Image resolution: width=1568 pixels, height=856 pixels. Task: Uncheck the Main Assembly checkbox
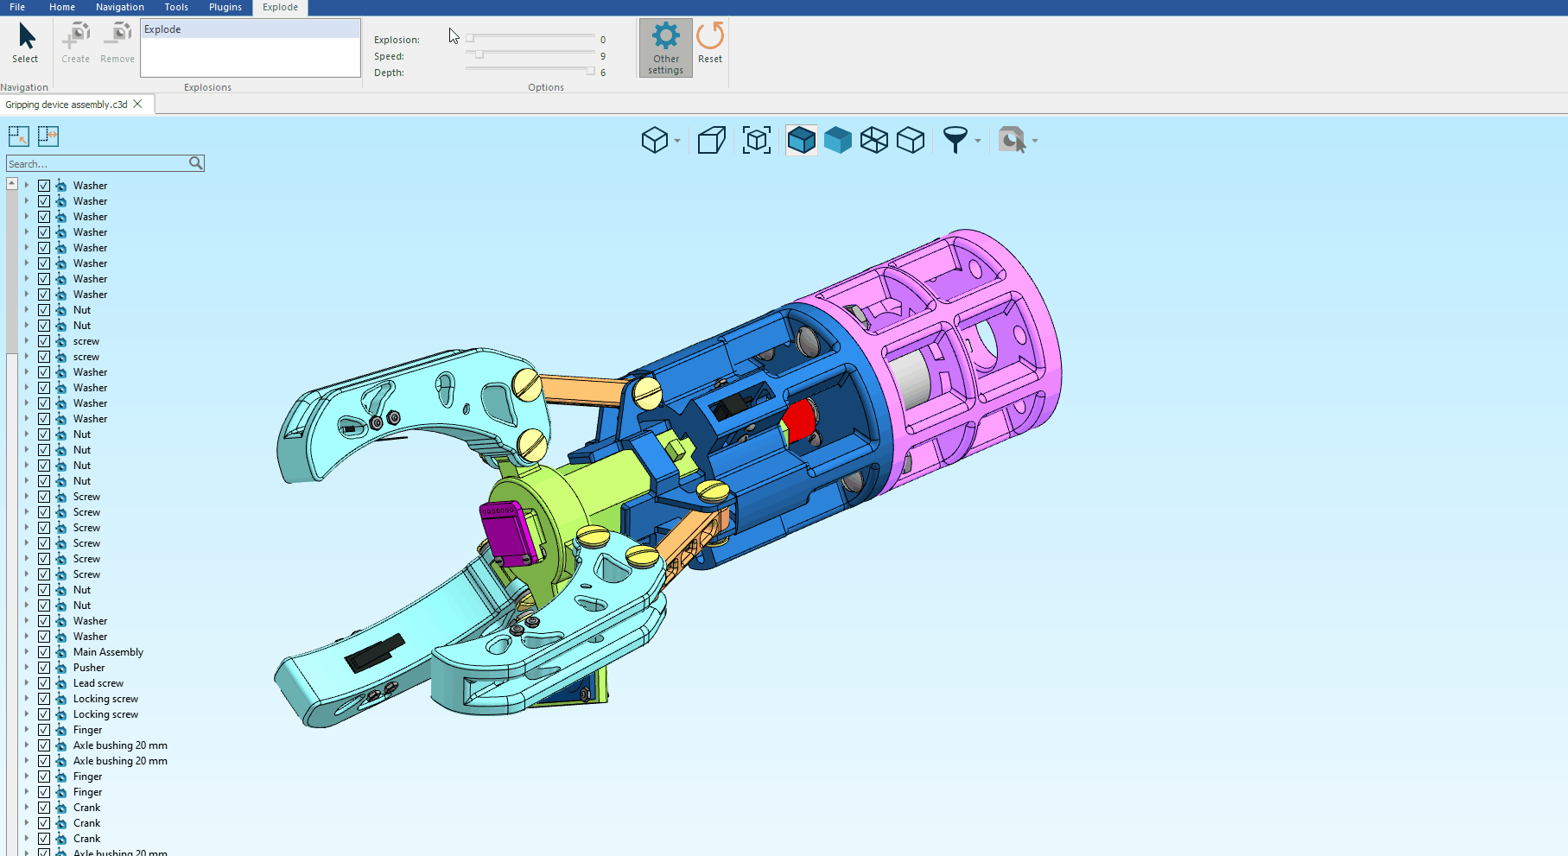pos(44,652)
